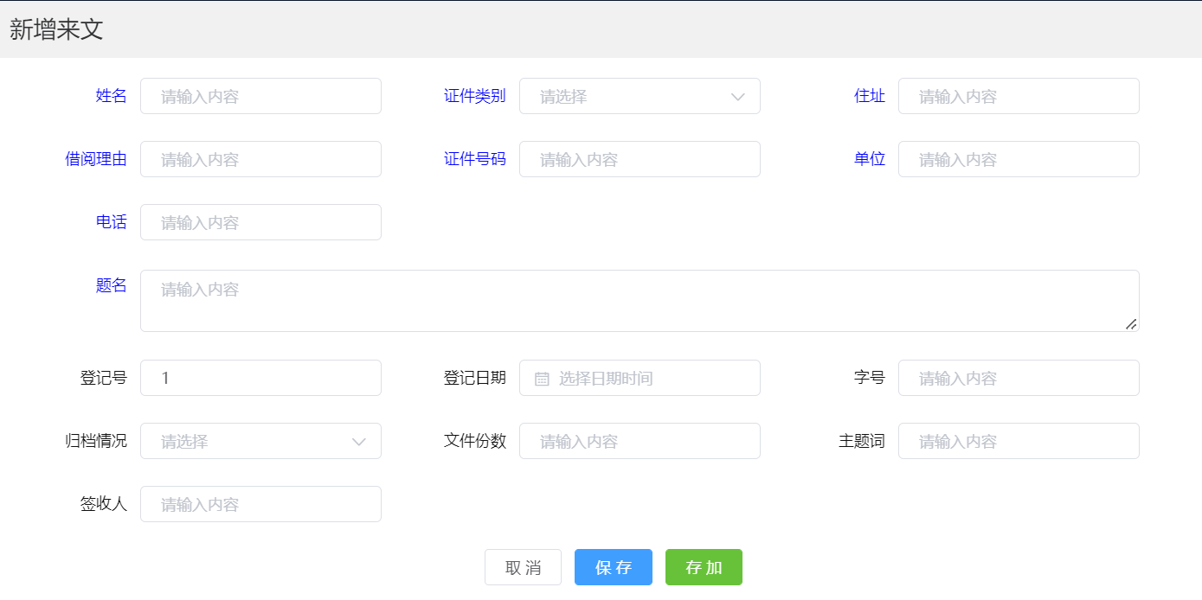Image resolution: width=1202 pixels, height=600 pixels.
Task: Click the blue 保存 button
Action: (614, 567)
